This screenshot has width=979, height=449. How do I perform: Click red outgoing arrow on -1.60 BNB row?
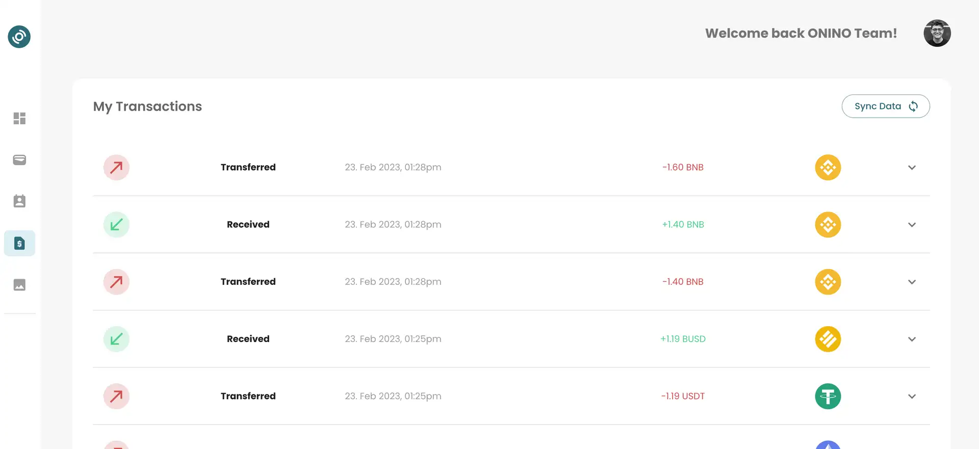pos(116,167)
